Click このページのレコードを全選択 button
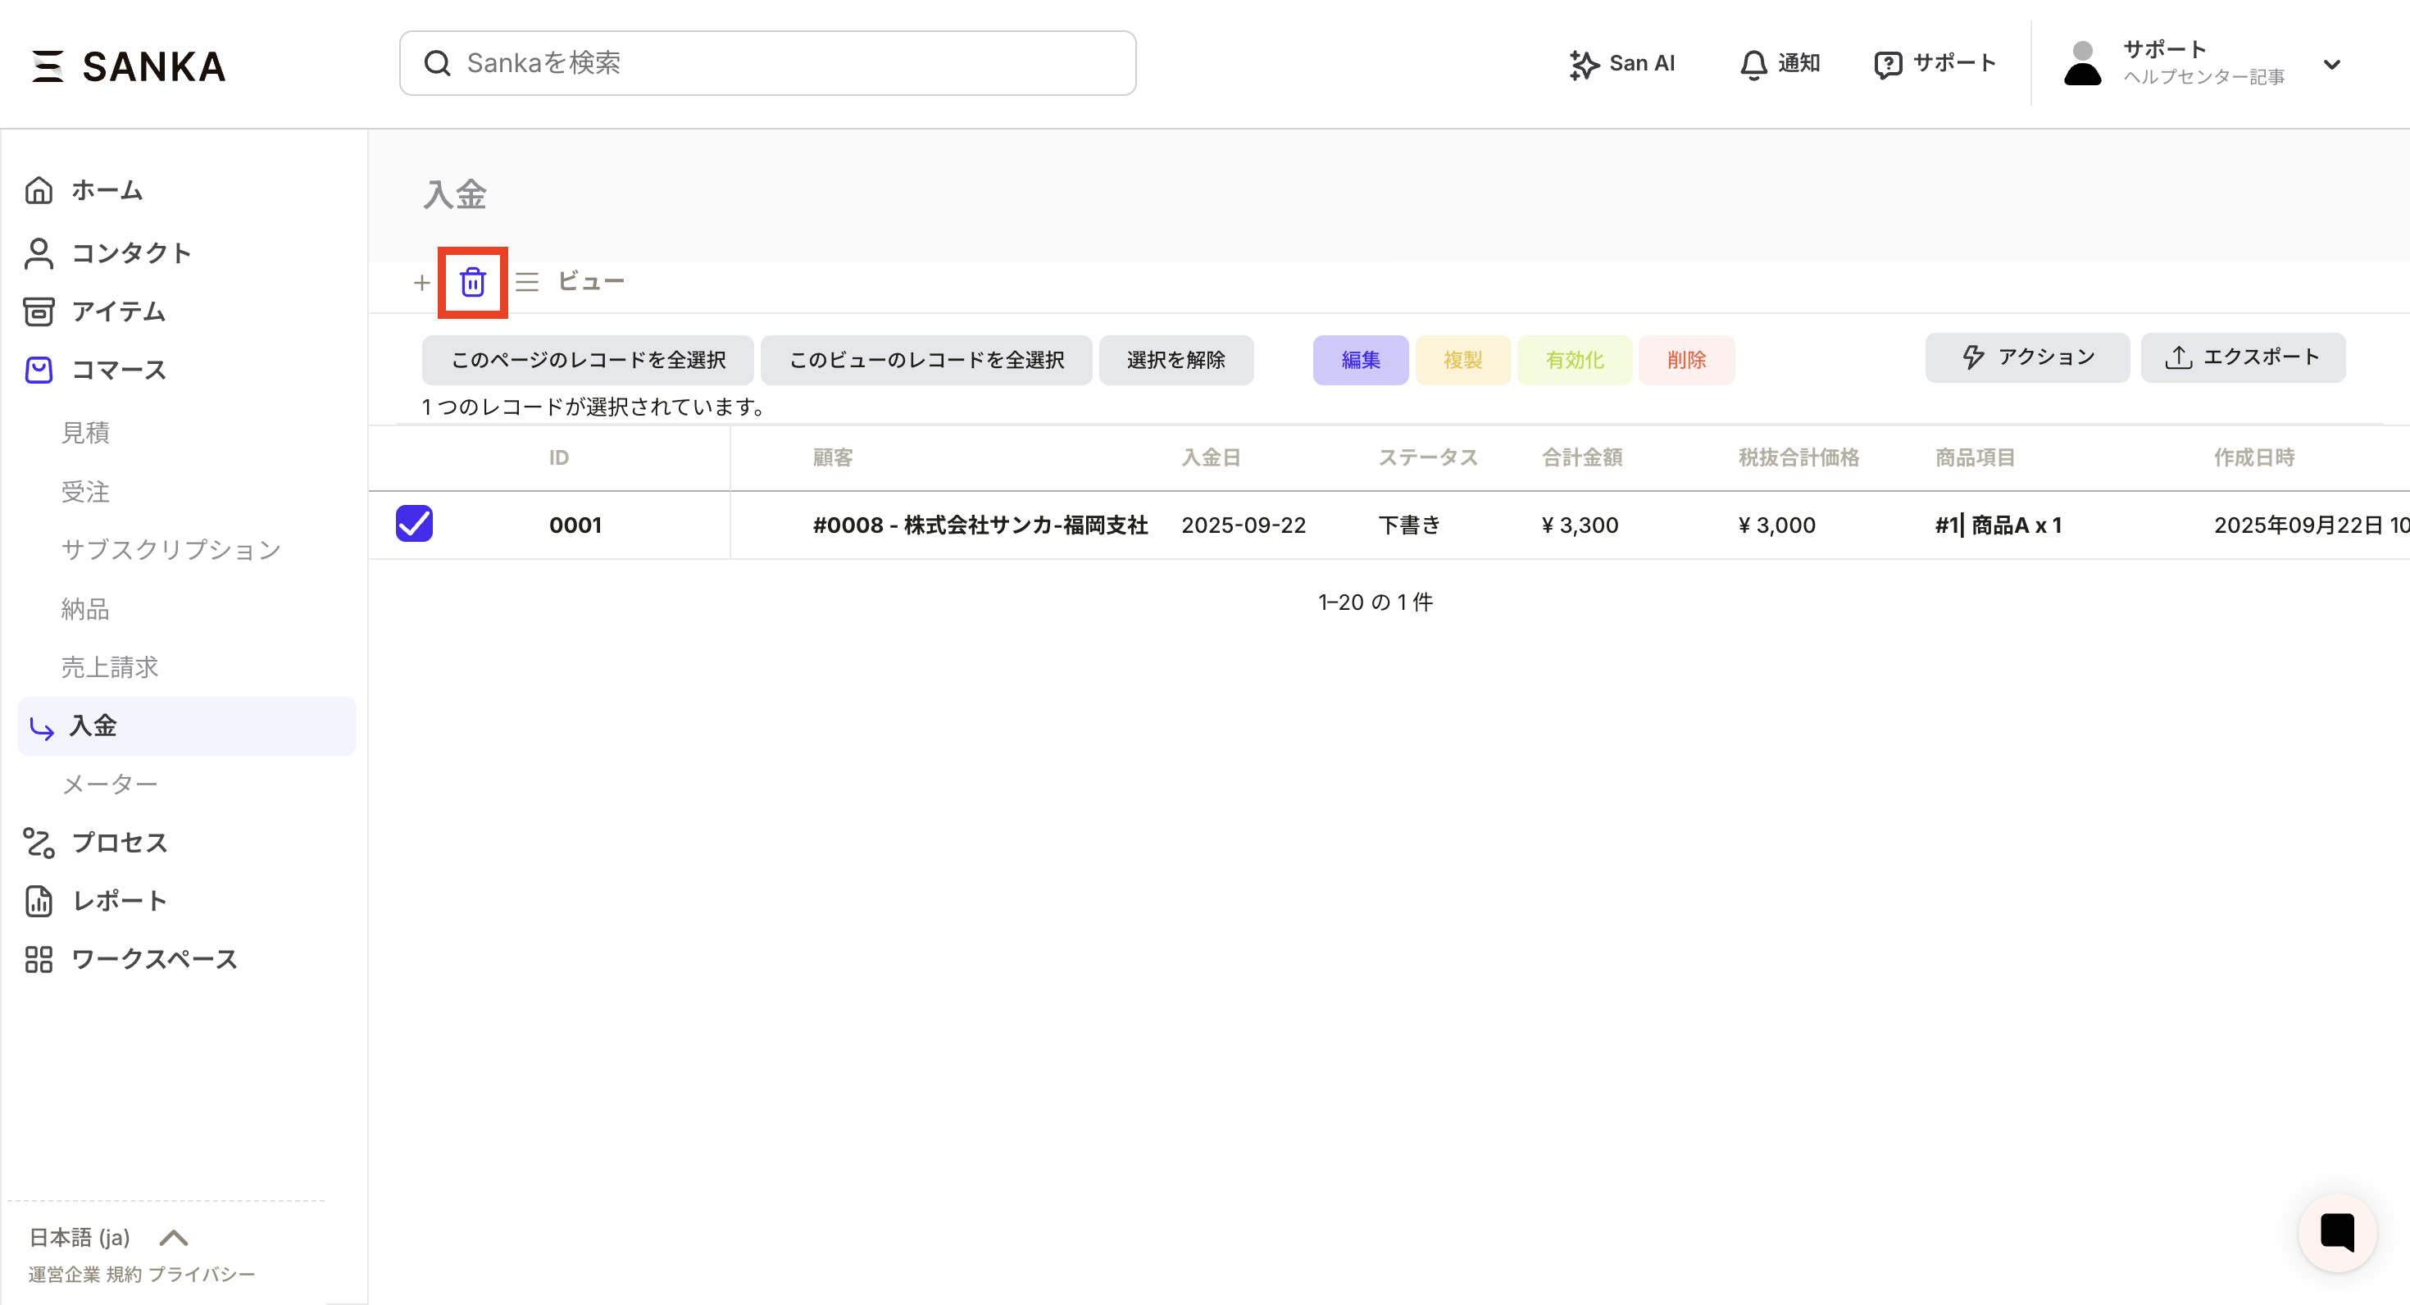Screen dimensions: 2410x1305 [588, 360]
